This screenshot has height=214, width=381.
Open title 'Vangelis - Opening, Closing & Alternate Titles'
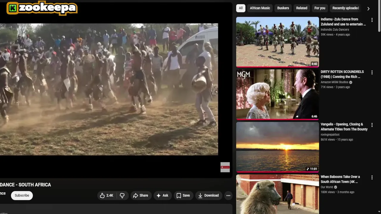click(344, 127)
